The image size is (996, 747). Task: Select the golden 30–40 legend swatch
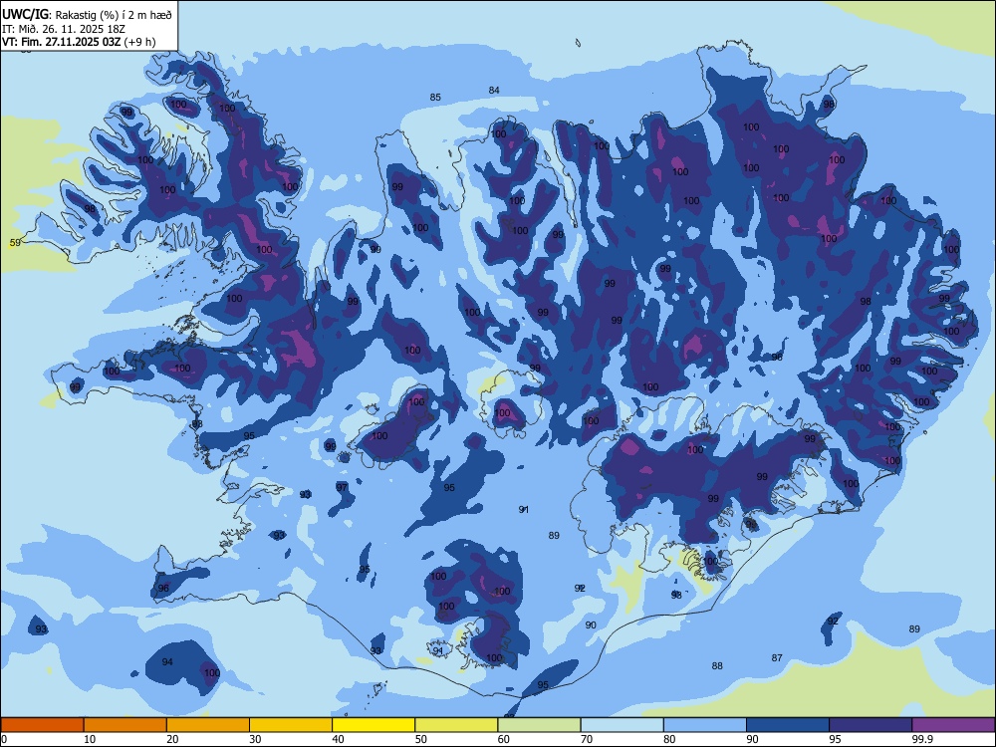pos(291,725)
